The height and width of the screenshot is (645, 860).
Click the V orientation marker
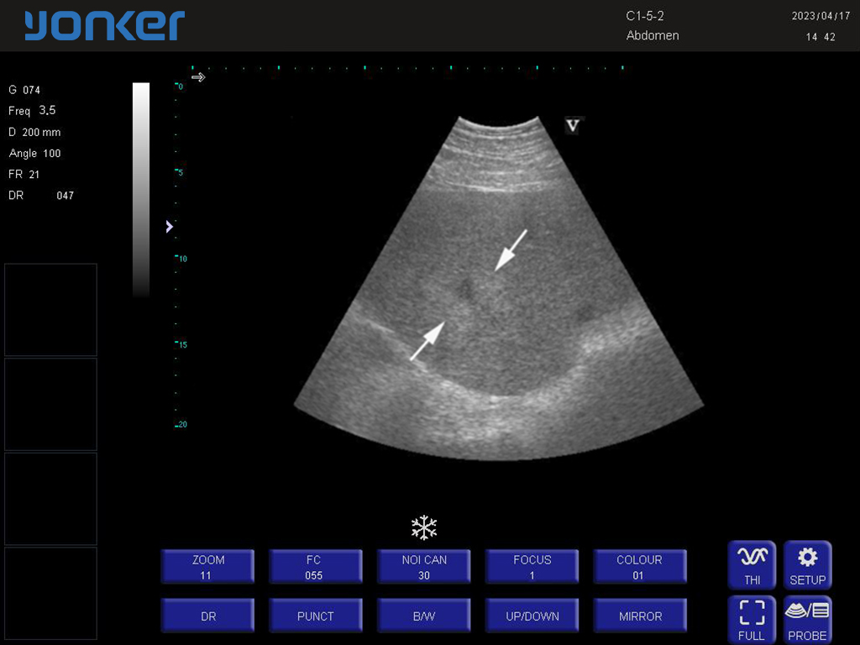point(573,126)
